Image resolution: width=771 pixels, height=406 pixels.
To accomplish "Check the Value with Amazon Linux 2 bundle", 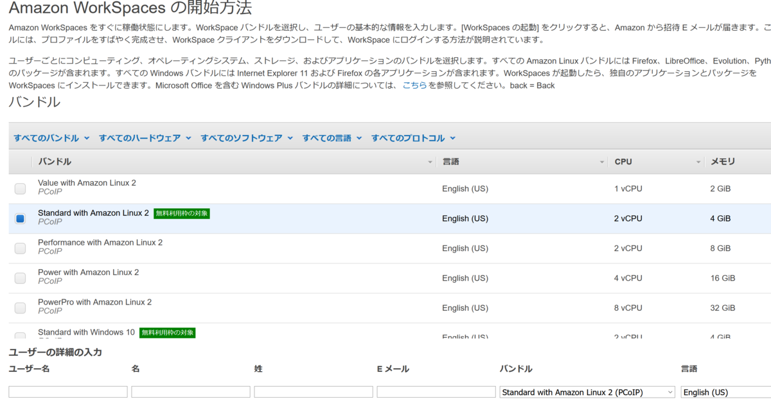I will pyautogui.click(x=20, y=188).
